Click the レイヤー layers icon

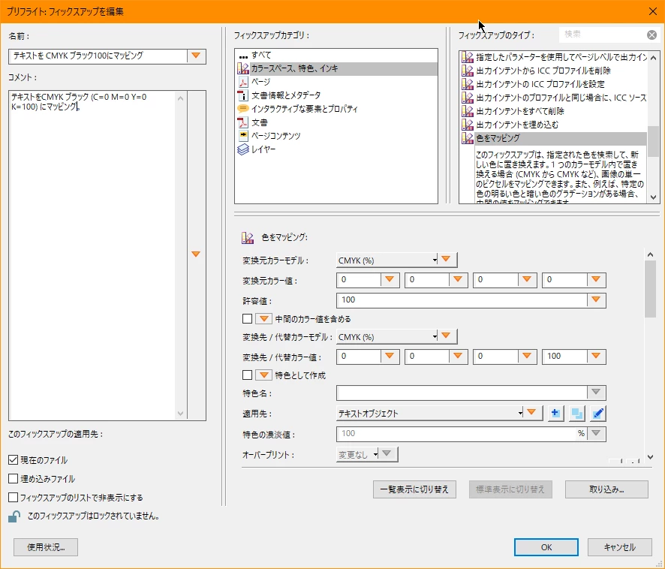(243, 149)
